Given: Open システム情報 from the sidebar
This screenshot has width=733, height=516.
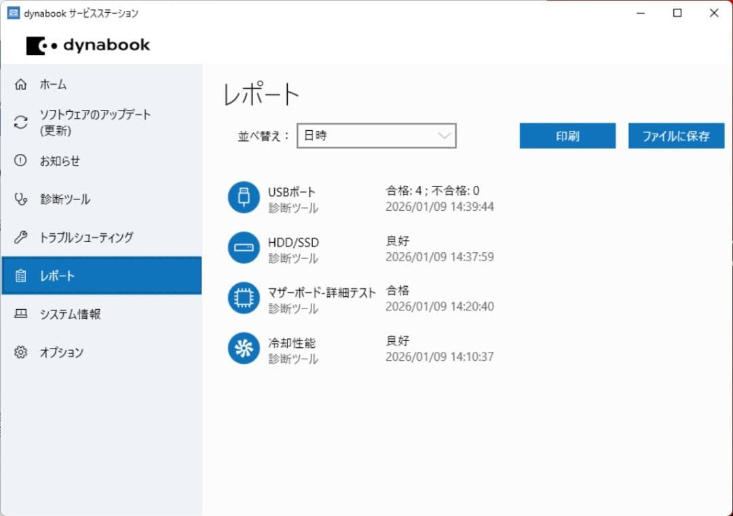Looking at the screenshot, I should click(70, 313).
